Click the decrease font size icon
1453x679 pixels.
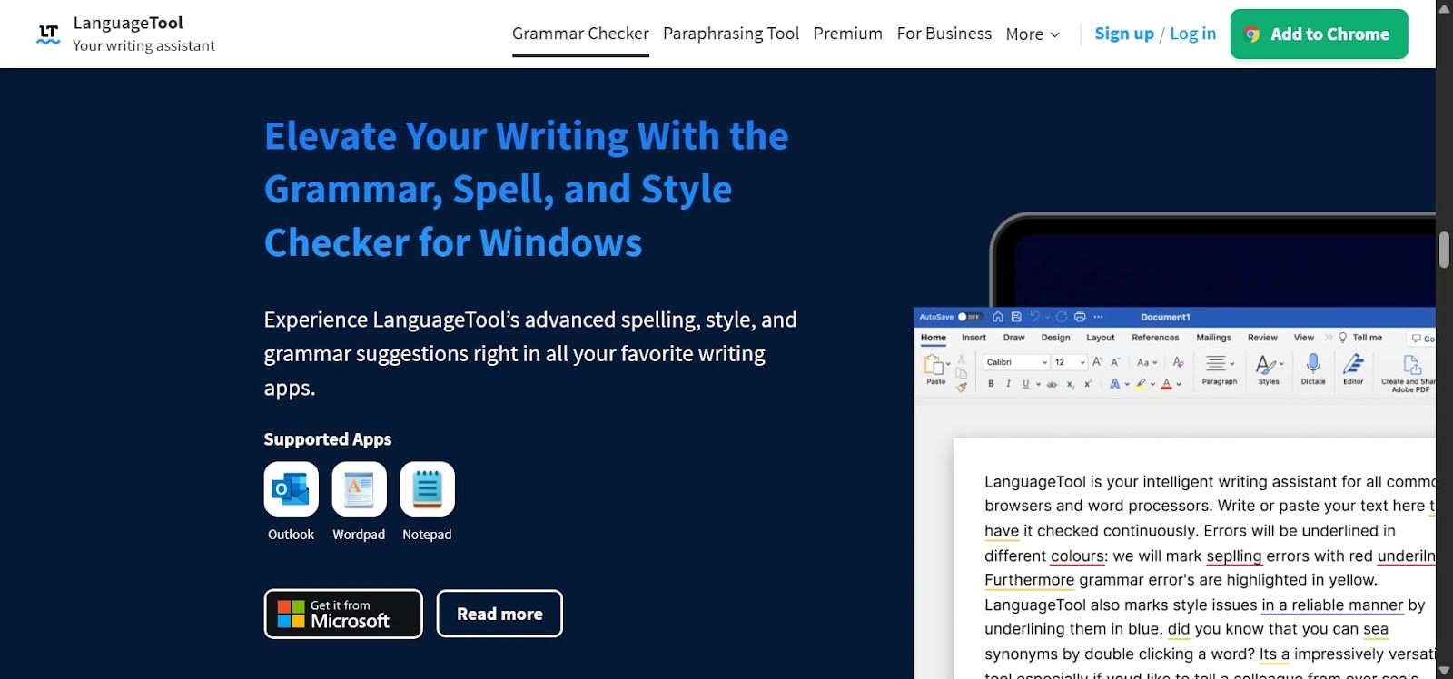tap(1115, 362)
